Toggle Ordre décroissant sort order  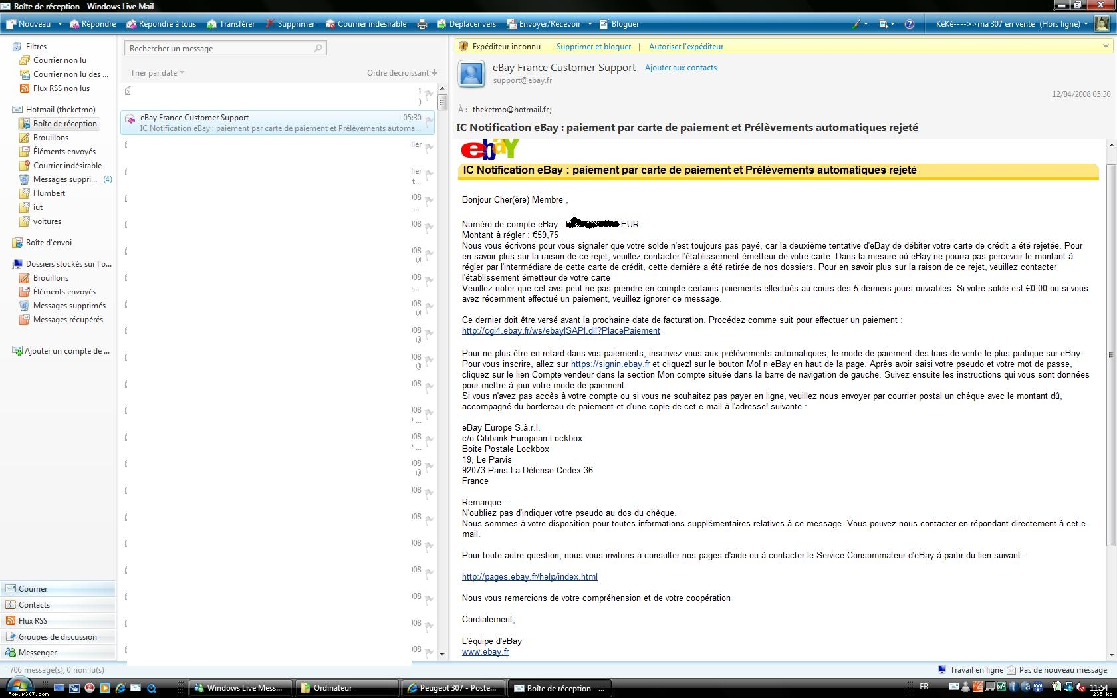(402, 73)
